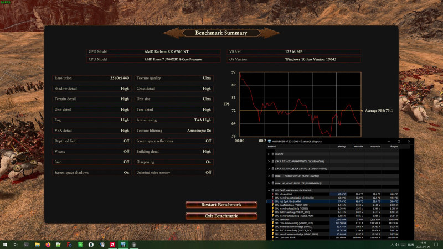Expand the S.M.A.R.T. WD_BLACK SN770 group
The height and width of the screenshot is (249, 443).
pos(269,169)
